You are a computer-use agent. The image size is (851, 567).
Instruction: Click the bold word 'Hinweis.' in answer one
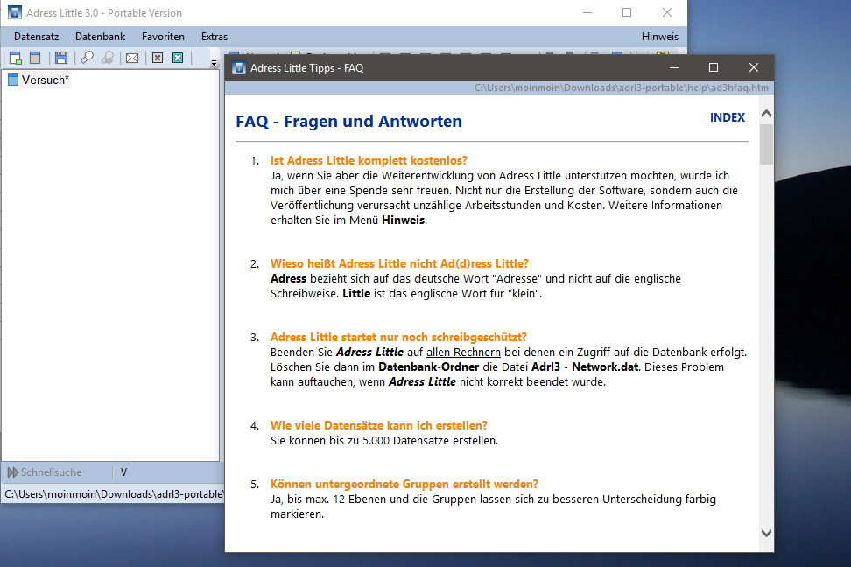tap(404, 220)
